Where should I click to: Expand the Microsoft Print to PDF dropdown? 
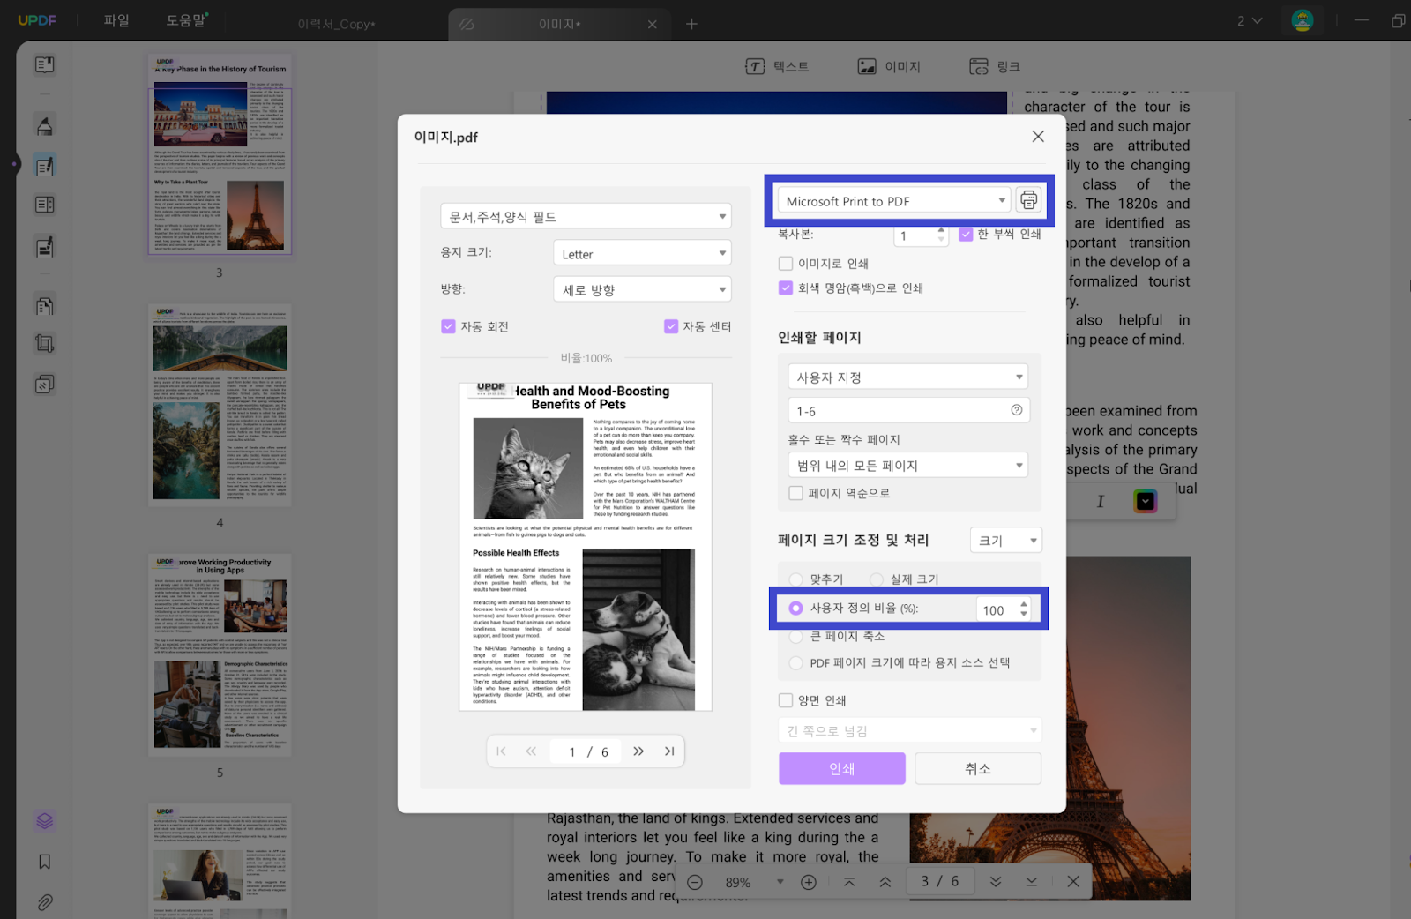[x=894, y=201]
